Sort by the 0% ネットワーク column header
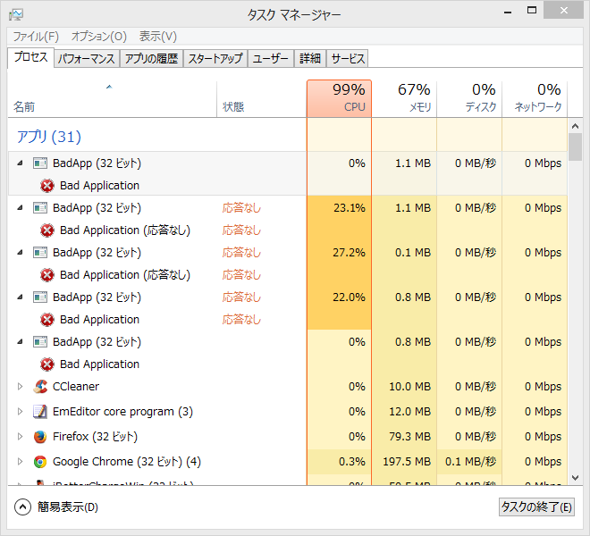Screen dimensions: 590x536 pos(535,98)
